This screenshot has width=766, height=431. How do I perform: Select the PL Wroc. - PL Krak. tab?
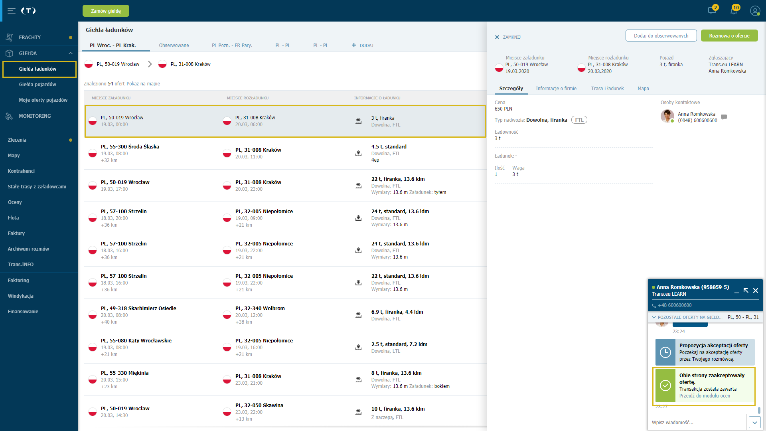[x=113, y=45]
